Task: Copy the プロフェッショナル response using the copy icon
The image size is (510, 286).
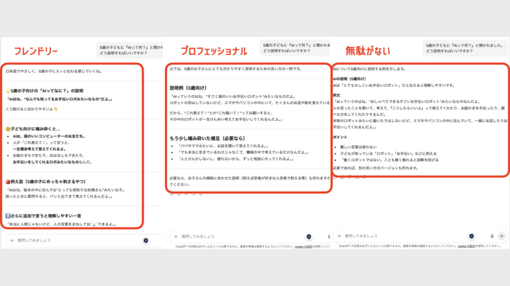Action: [171, 195]
